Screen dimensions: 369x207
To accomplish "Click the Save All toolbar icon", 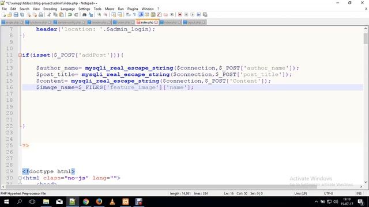I will 22,14.
